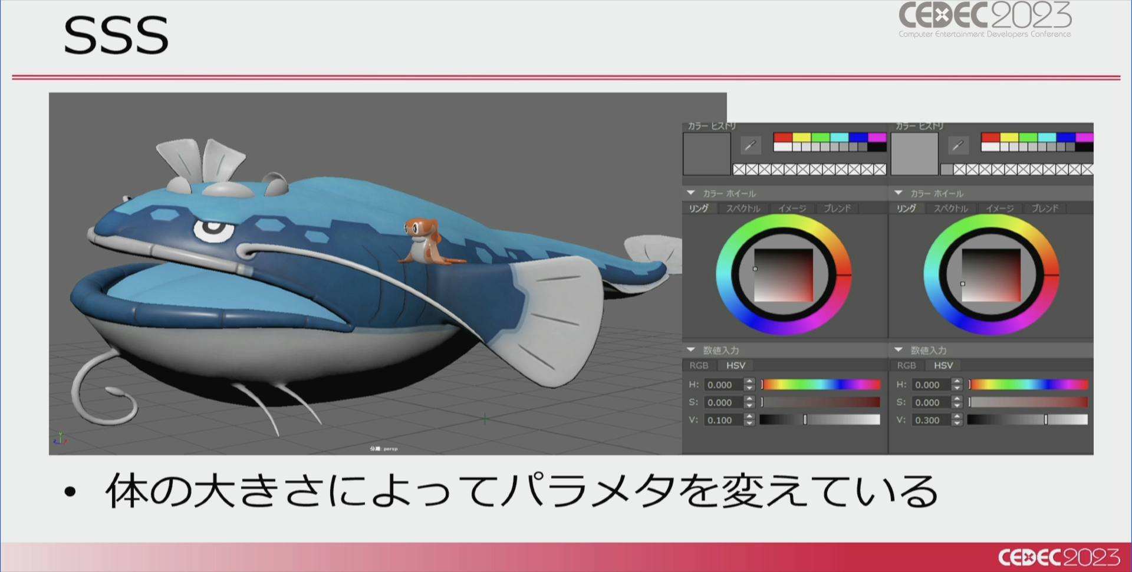
Task: Click the value slider beside 0.300
Action: coord(1028,420)
